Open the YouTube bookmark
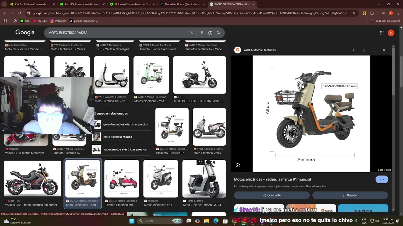This screenshot has width=403, height=226. pyautogui.click(x=40, y=21)
